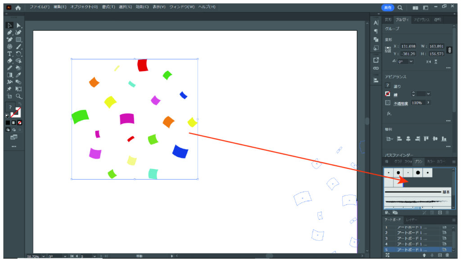This screenshot has width=461, height=262.
Task: Open the arrange documents icon
Action: pyautogui.click(x=415, y=8)
